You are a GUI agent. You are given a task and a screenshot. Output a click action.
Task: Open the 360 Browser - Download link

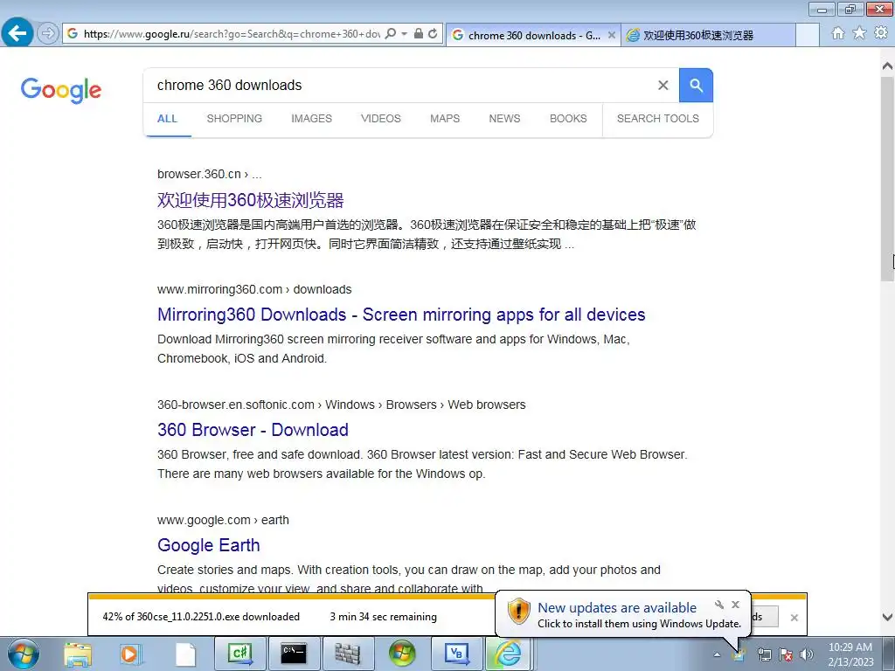point(253,430)
